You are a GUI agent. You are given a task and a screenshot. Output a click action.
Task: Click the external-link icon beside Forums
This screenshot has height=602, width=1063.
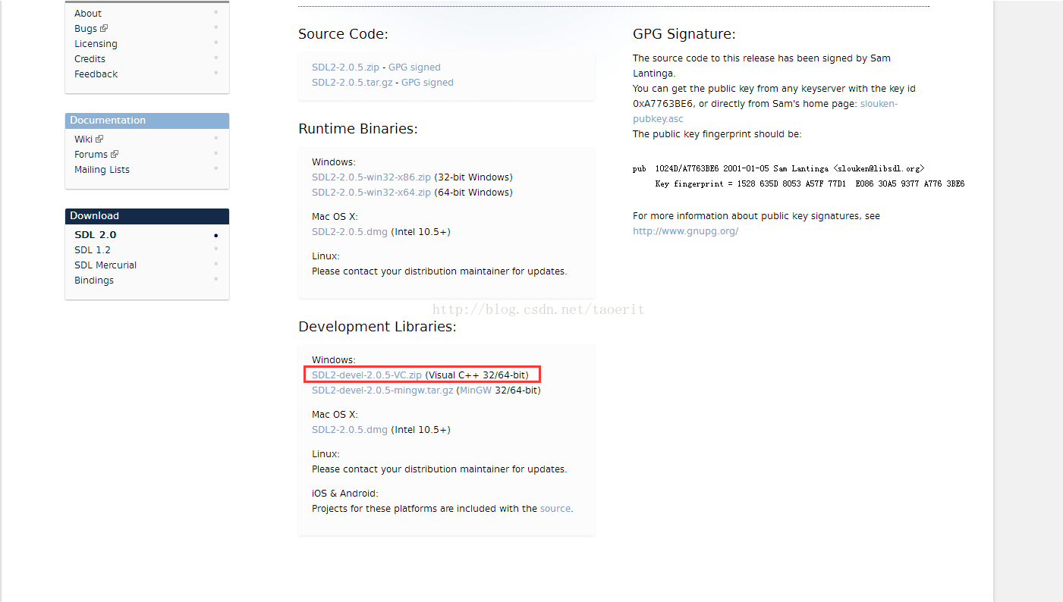pyautogui.click(x=115, y=154)
